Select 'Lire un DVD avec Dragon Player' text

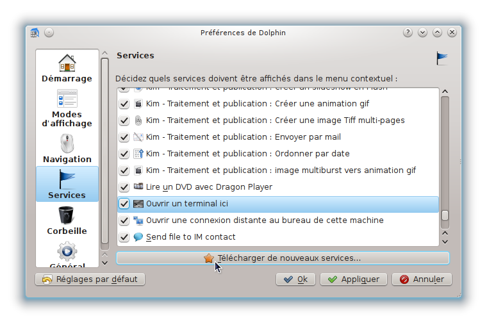point(209,187)
